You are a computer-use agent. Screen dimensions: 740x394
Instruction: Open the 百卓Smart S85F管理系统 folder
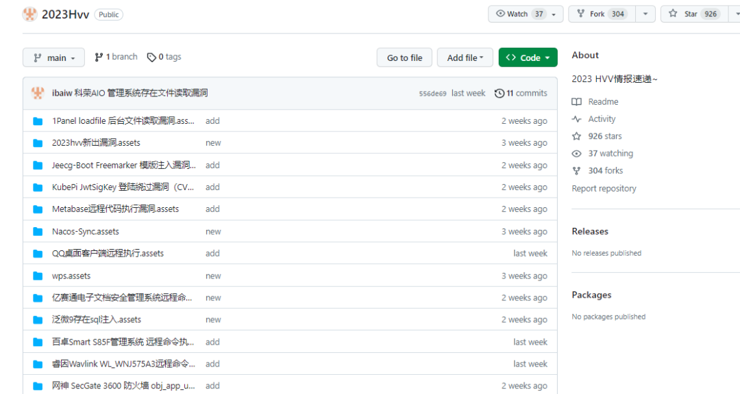tap(123, 342)
